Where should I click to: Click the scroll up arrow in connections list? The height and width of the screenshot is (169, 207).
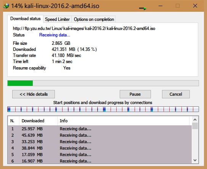195,120
